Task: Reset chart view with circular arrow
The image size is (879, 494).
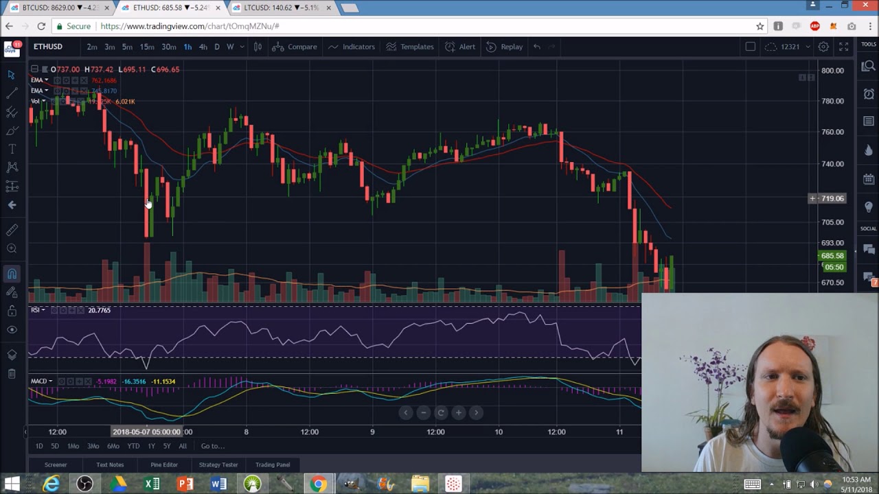Action: (441, 412)
